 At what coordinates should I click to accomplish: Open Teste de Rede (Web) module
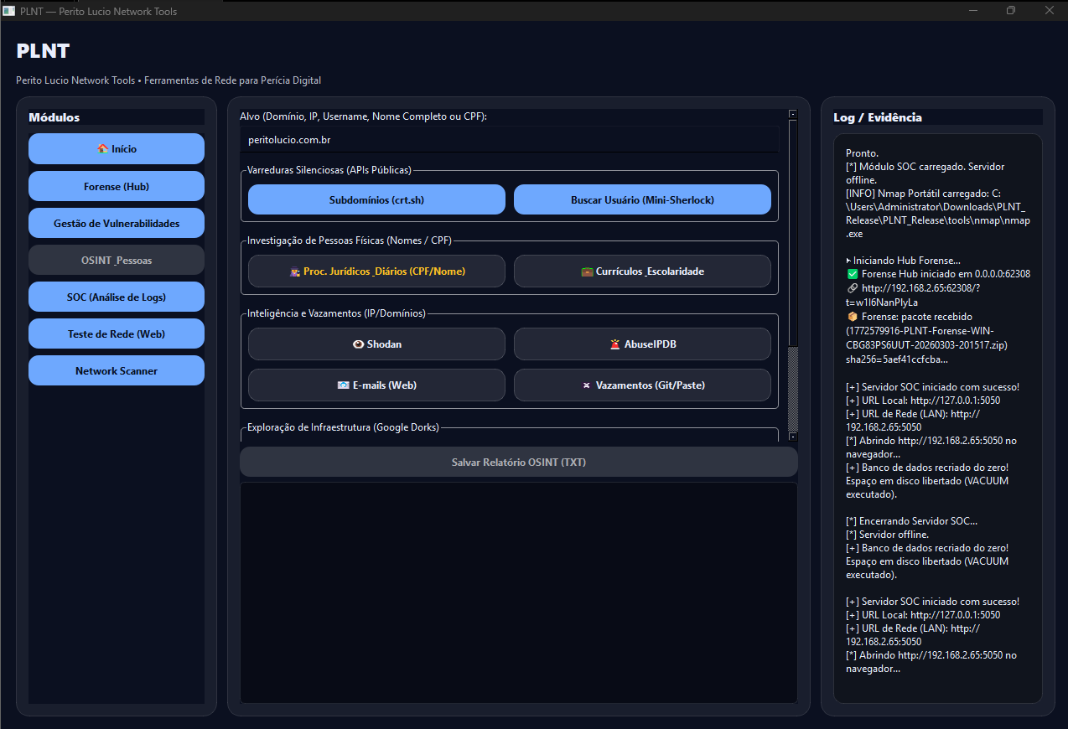pos(117,334)
